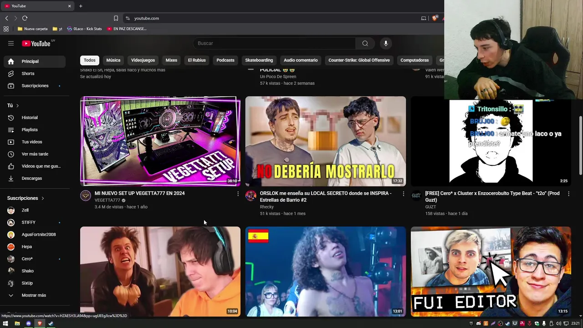Select the Audio comentario chip

coord(301,60)
